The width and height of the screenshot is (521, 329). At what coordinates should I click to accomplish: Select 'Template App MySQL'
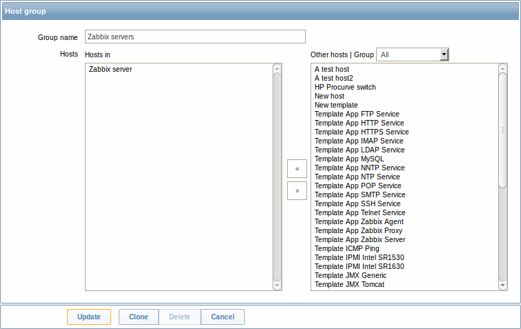(349, 159)
